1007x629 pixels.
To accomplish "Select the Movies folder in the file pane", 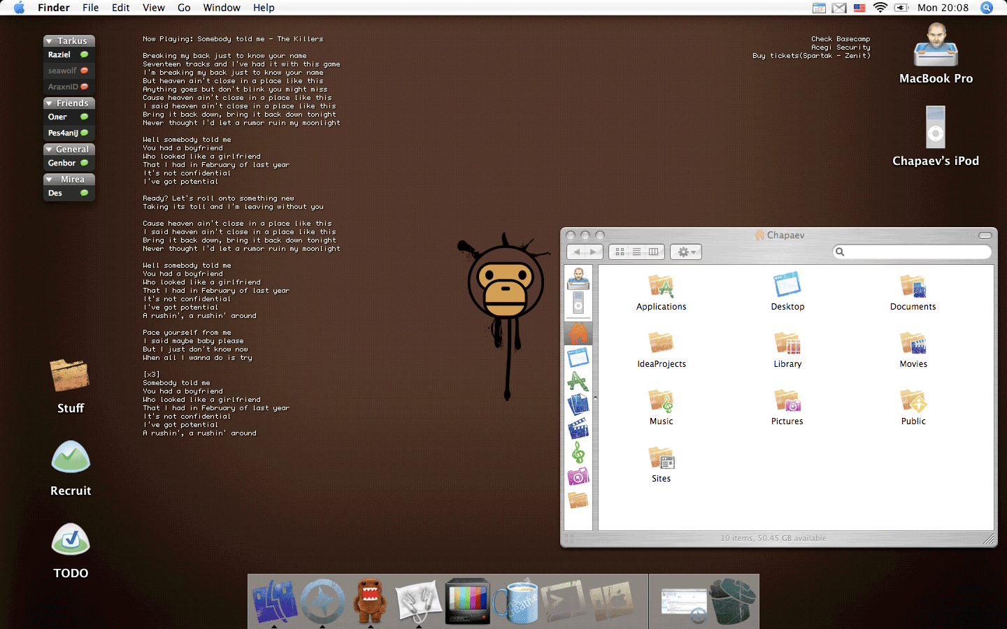I will [913, 349].
